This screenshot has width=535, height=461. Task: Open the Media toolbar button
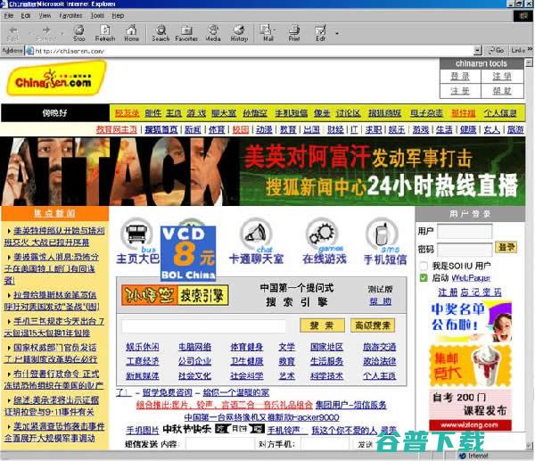[x=213, y=33]
